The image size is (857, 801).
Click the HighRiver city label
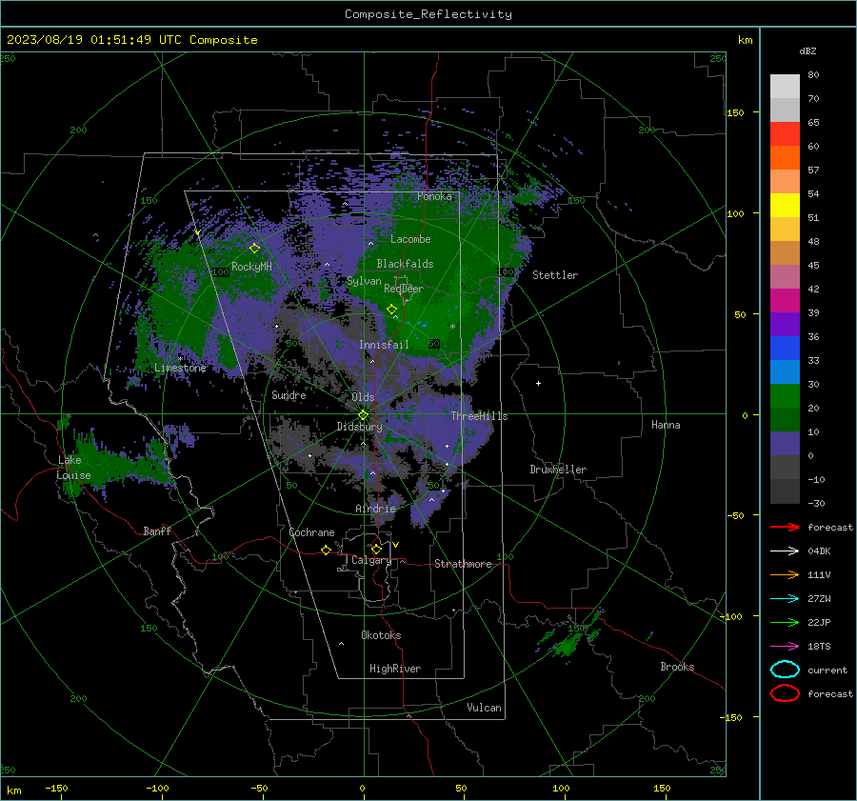[x=395, y=669]
